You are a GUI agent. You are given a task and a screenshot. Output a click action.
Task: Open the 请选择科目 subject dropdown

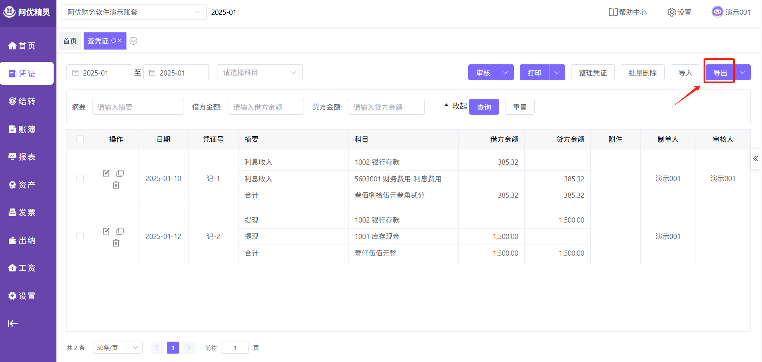(x=259, y=73)
